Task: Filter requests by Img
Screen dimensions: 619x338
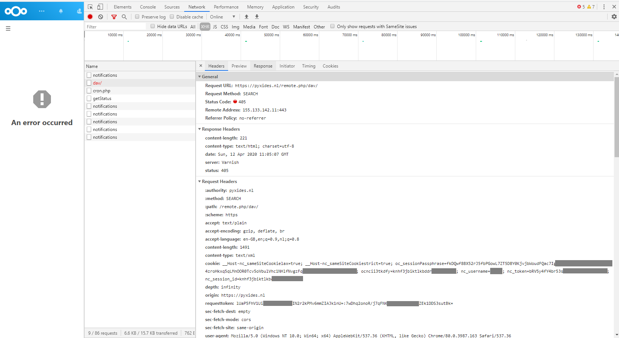Action: (235, 27)
